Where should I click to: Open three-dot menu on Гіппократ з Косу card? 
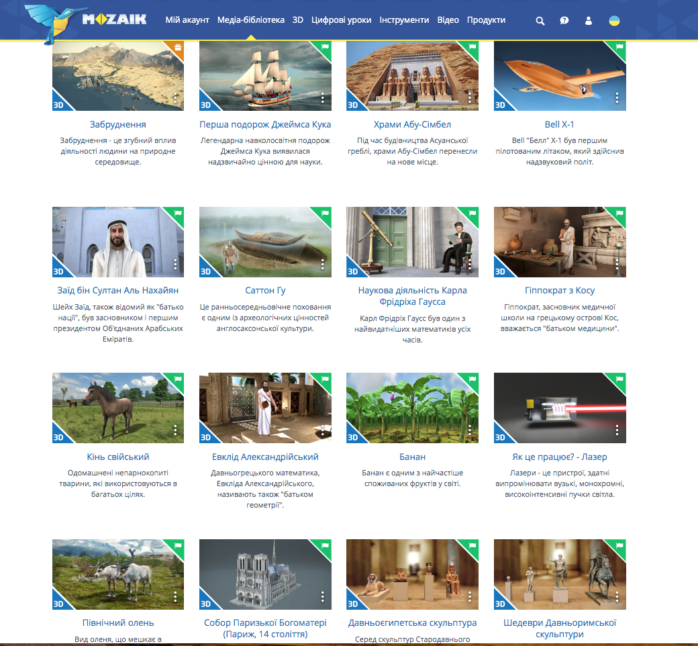click(x=617, y=264)
